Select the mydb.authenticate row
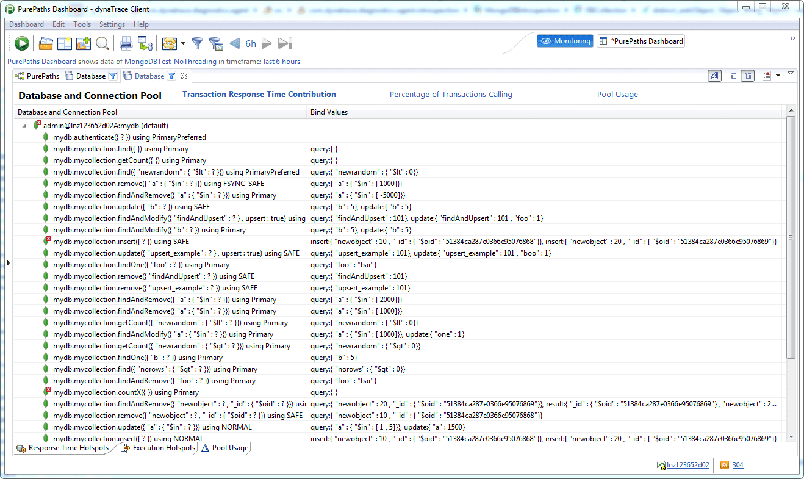Screen dimensions: 804x479 (399, 137)
